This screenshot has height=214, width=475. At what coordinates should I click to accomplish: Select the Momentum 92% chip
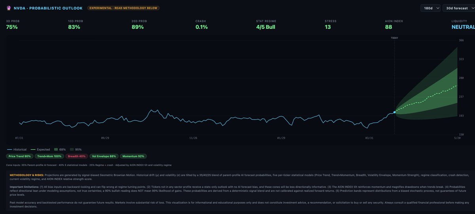coord(133,156)
